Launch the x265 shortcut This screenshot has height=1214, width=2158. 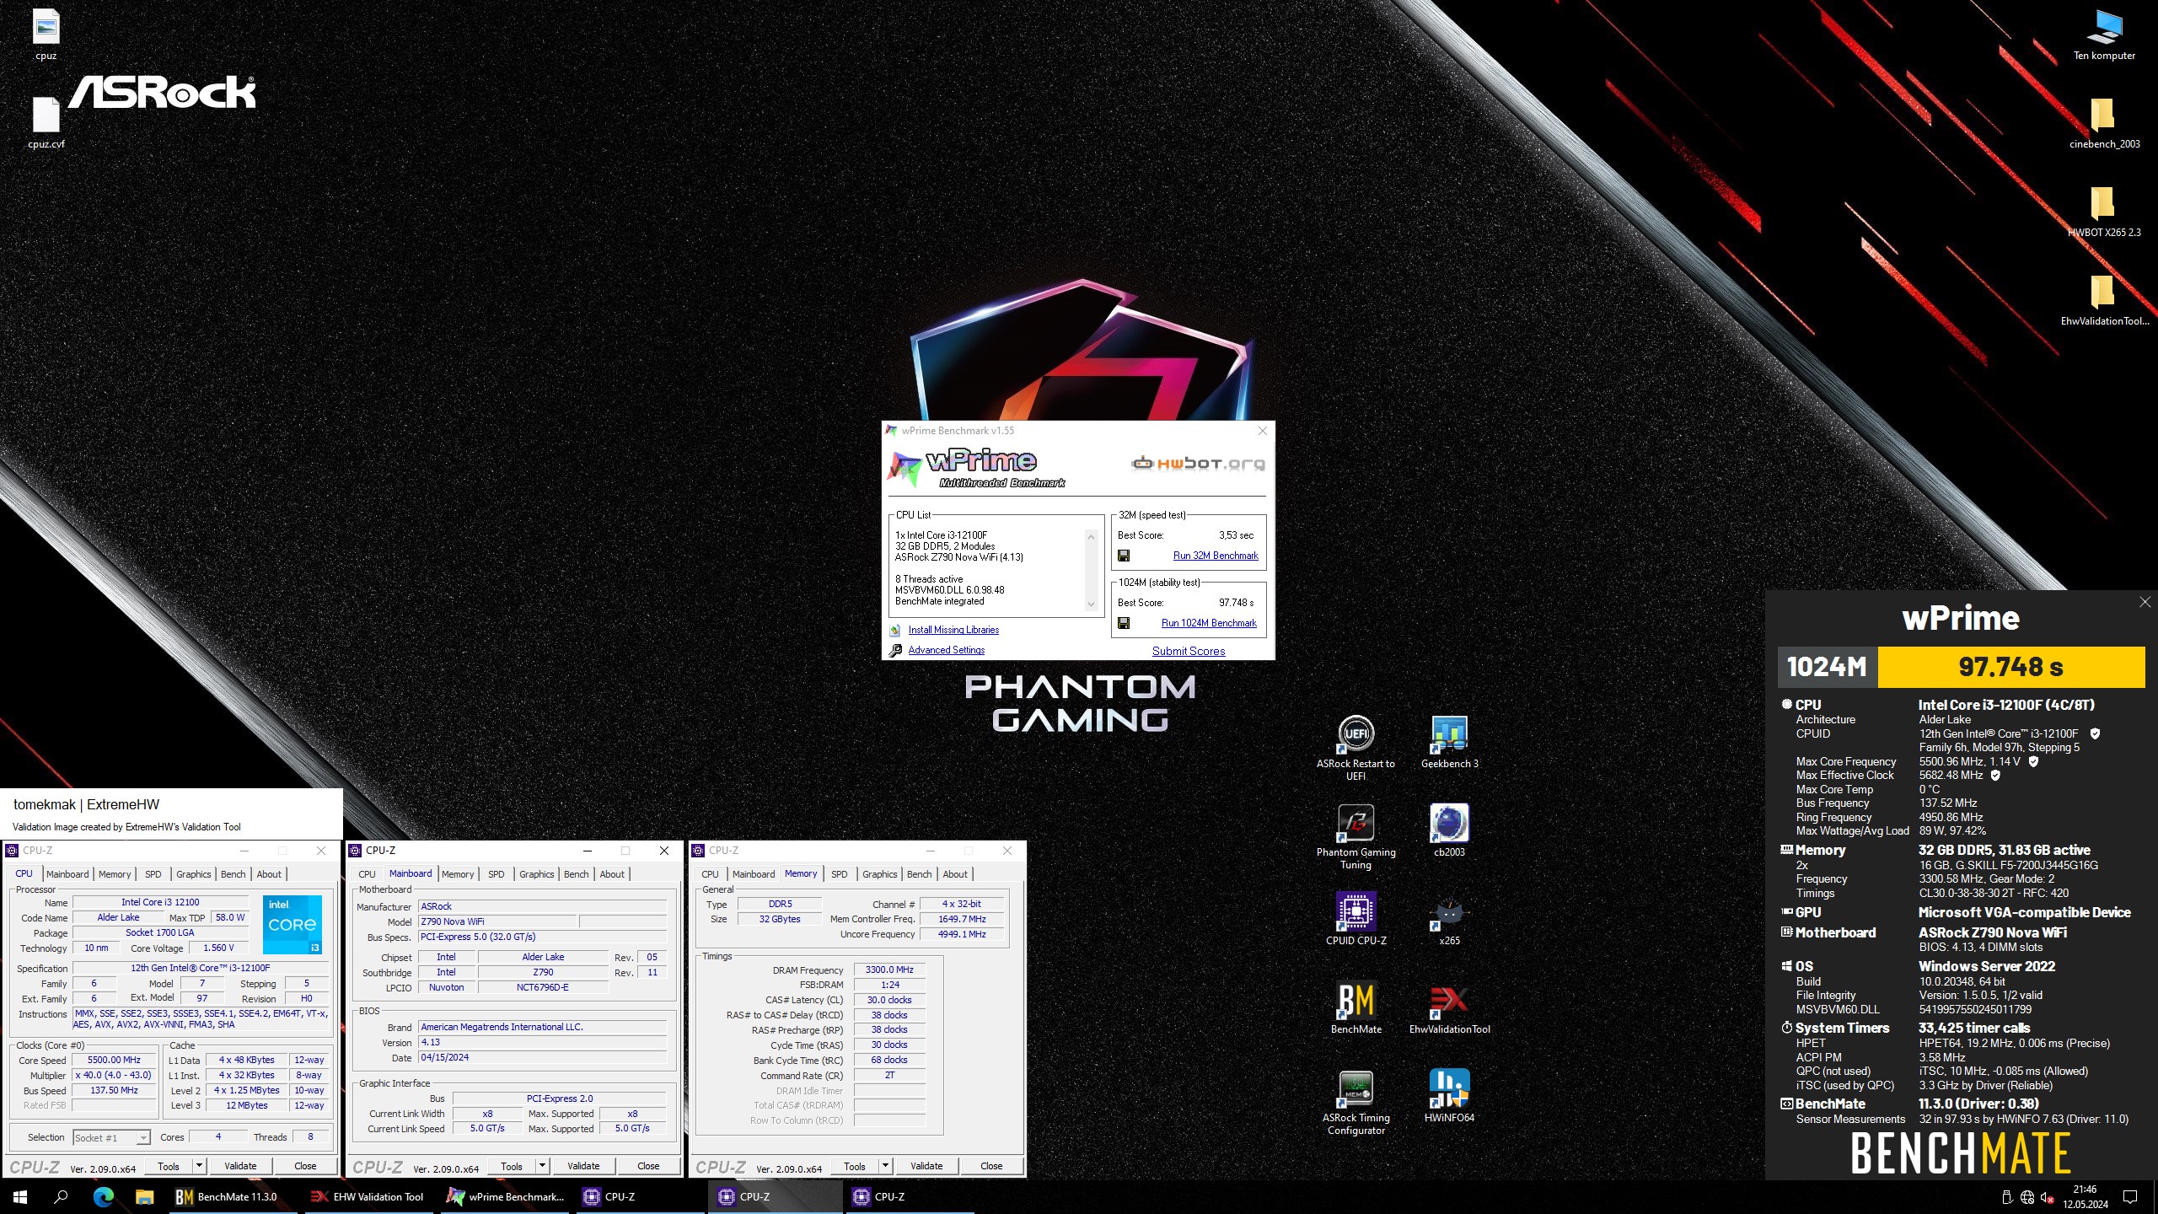point(1449,919)
